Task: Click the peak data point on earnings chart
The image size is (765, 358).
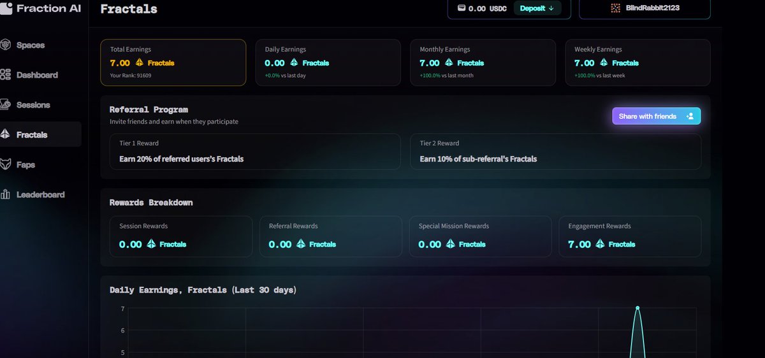Action: pyautogui.click(x=637, y=308)
